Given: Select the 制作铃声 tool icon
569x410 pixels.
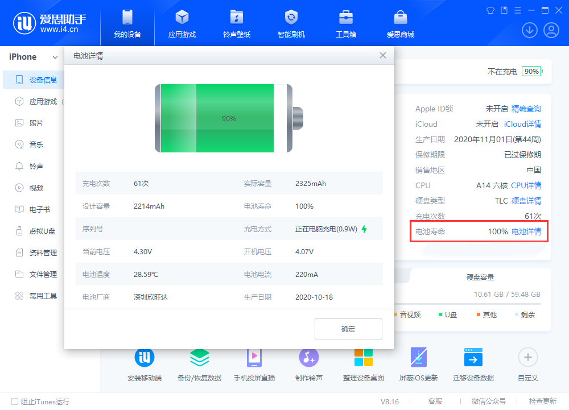Looking at the screenshot, I should point(308,364).
